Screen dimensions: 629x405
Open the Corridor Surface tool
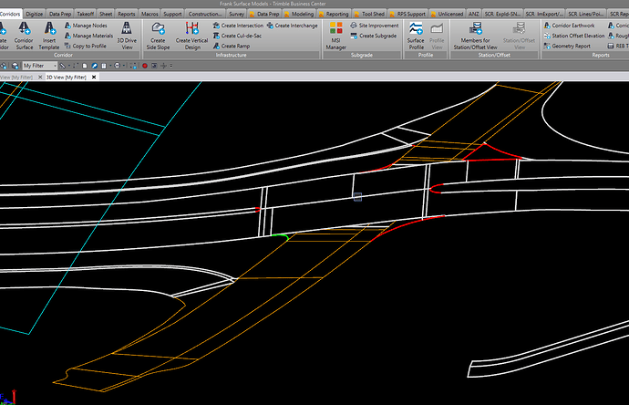[x=24, y=36]
